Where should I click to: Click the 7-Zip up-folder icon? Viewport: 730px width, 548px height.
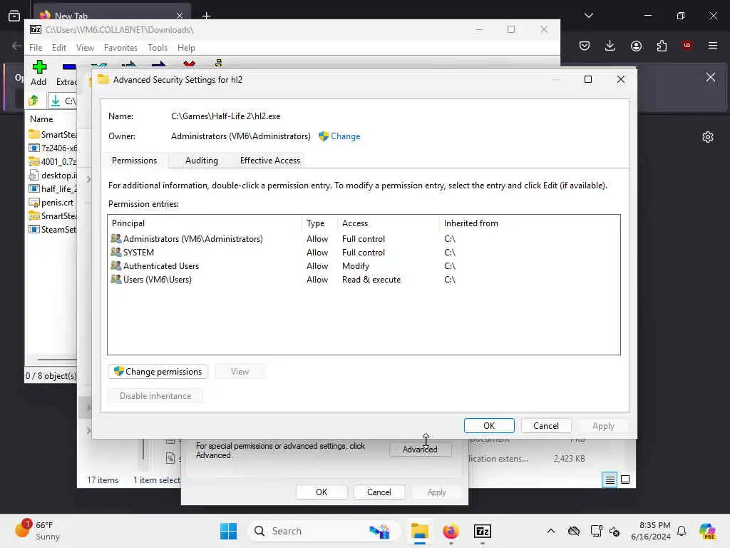point(34,101)
